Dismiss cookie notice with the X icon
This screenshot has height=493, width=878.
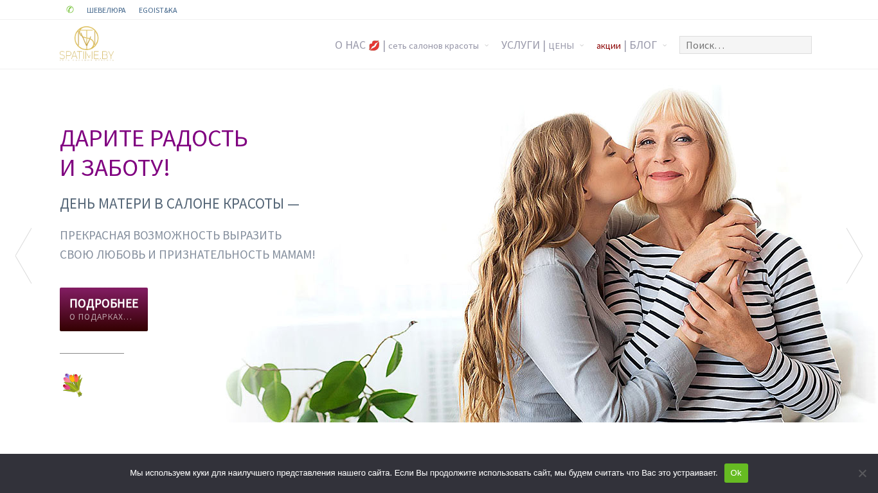coord(862,473)
